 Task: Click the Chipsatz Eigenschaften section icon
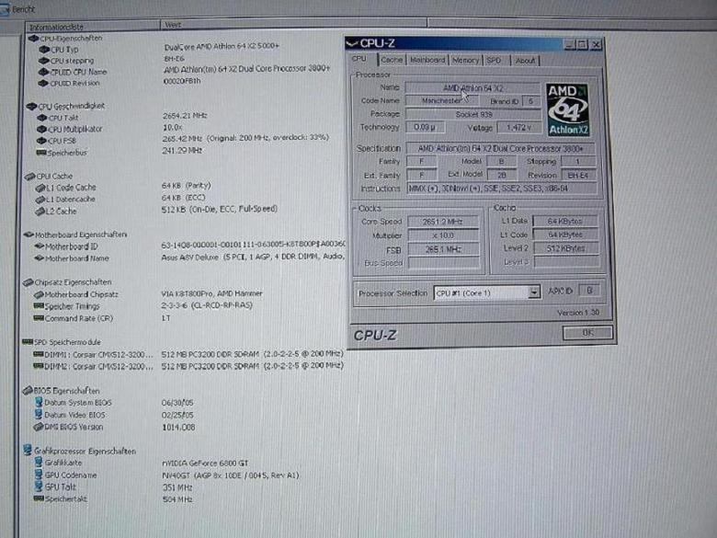coord(28,282)
